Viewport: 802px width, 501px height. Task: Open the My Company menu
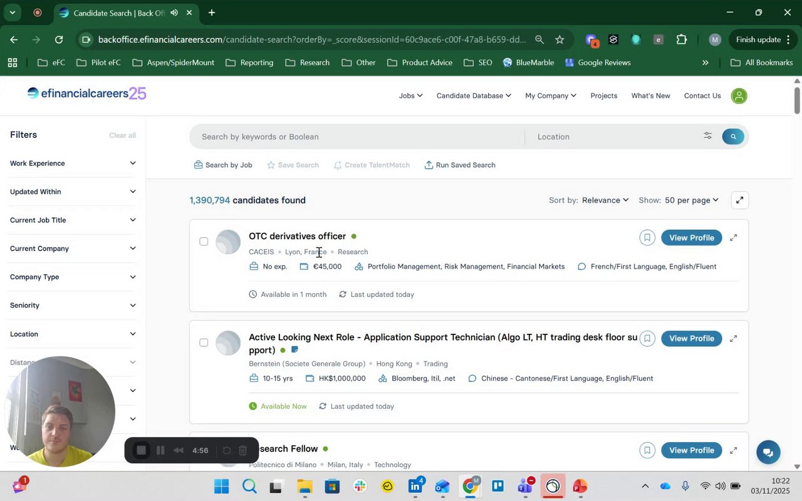click(x=551, y=96)
